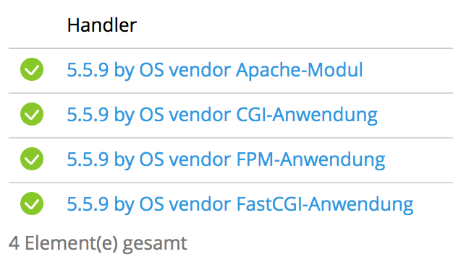Click 'OS vendor' text in the FPM-Anwendung row

185,159
